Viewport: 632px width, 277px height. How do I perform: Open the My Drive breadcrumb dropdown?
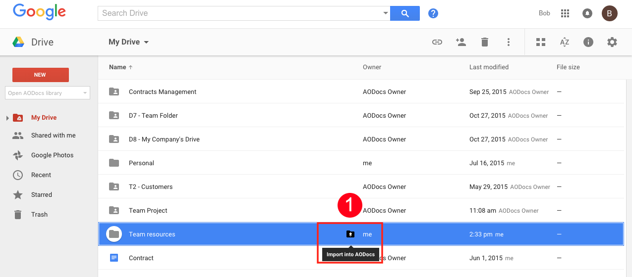click(129, 42)
